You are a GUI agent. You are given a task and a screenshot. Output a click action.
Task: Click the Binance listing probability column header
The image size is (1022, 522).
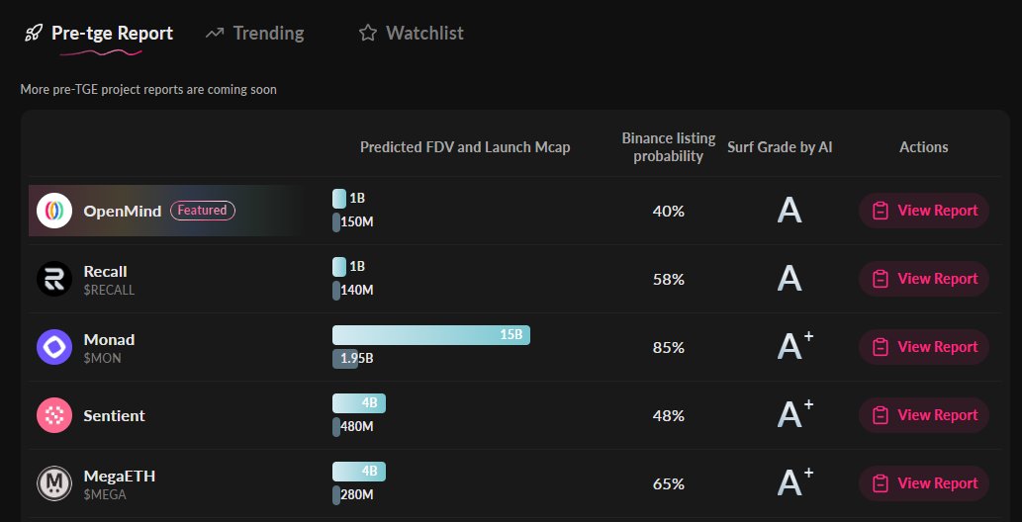669,147
